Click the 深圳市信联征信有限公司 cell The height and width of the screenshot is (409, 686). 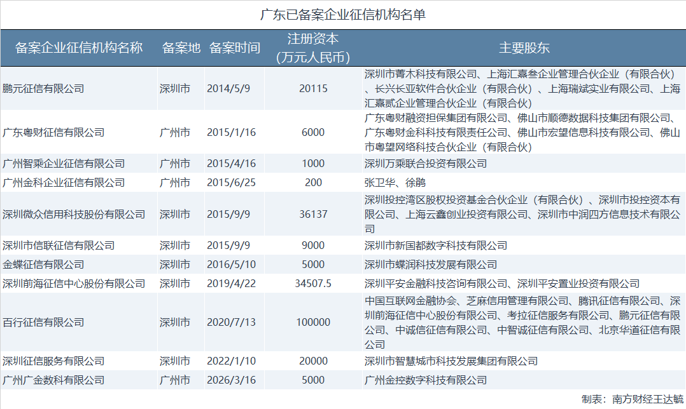[59, 245]
